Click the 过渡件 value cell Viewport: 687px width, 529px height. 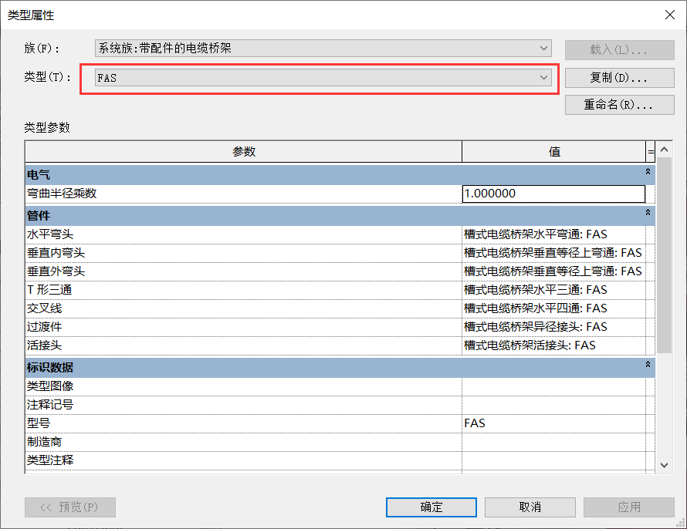coord(553,327)
